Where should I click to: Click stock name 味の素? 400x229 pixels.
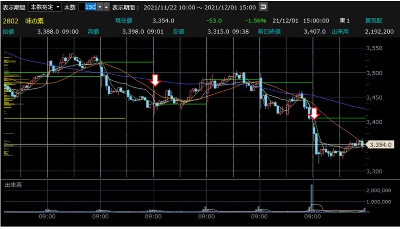click(x=35, y=21)
